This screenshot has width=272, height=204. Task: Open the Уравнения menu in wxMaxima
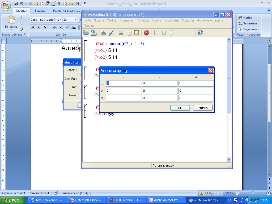[127, 20]
